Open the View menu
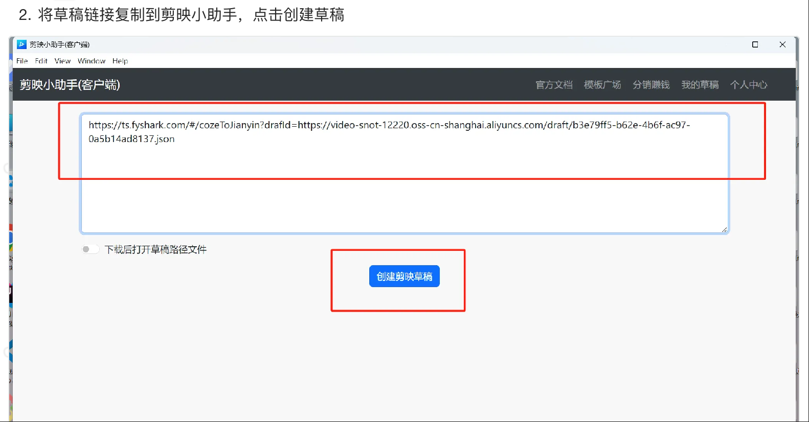Image resolution: width=809 pixels, height=422 pixels. [62, 61]
